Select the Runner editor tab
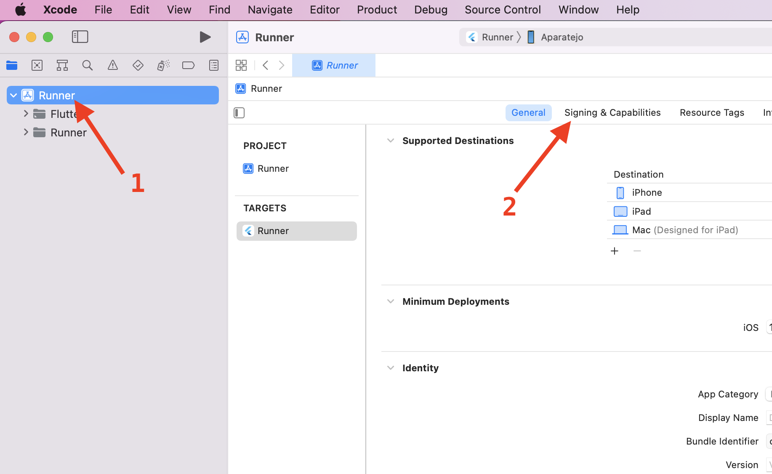Screen dimensions: 772x474 pos(334,65)
